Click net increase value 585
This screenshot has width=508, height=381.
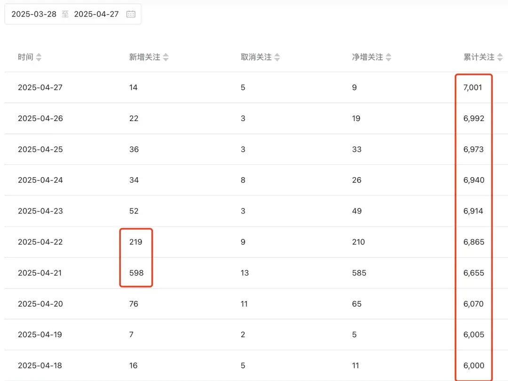pyautogui.click(x=359, y=273)
